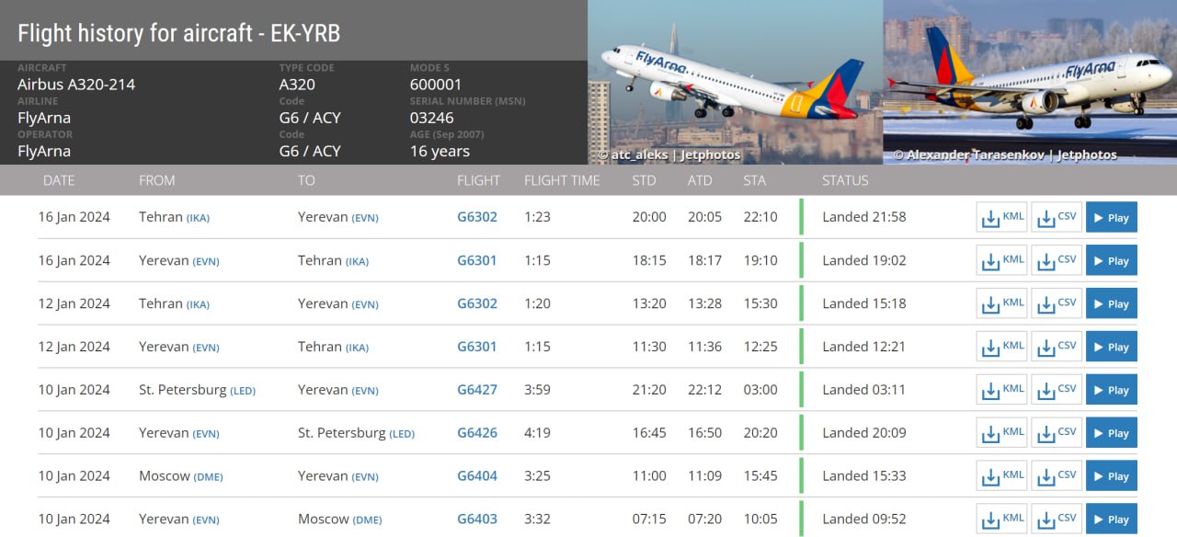
Task: Play flight G6403 Yerevan to Moscow
Action: (1111, 520)
